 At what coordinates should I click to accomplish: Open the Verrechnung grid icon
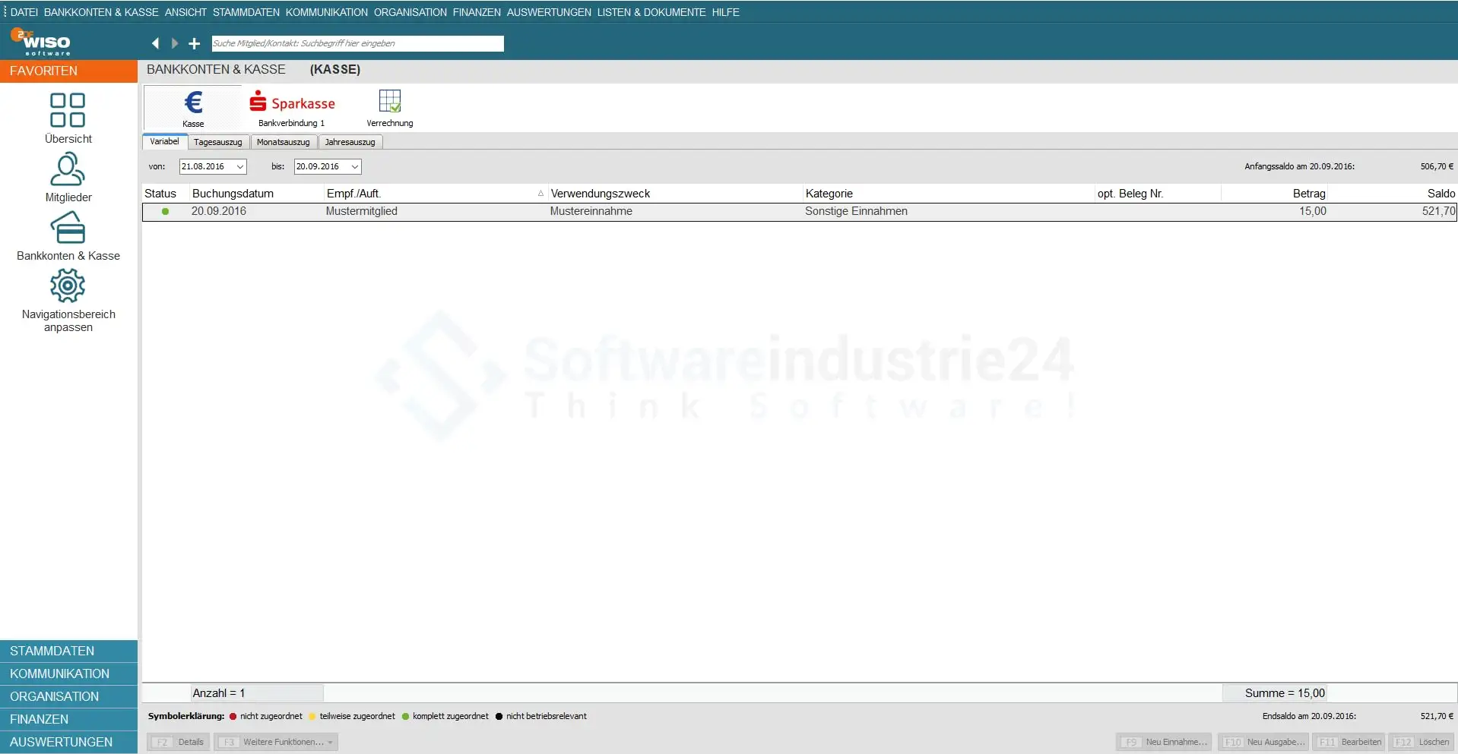[389, 108]
